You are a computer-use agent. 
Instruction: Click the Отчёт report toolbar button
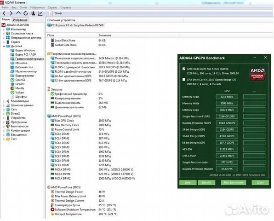56,13
